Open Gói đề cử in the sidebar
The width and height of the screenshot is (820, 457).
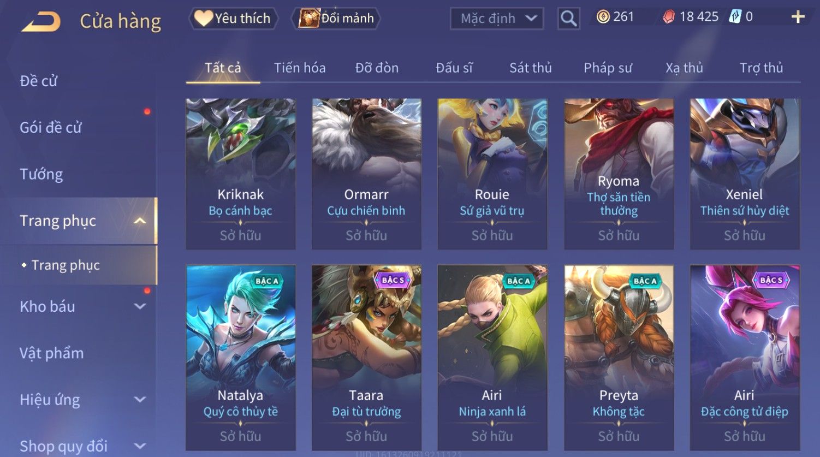click(50, 128)
